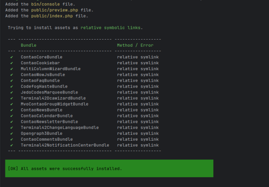The width and height of the screenshot is (269, 187).
Task: Click the checkmark beside ContaoNewsBundle
Action: tap(12, 110)
